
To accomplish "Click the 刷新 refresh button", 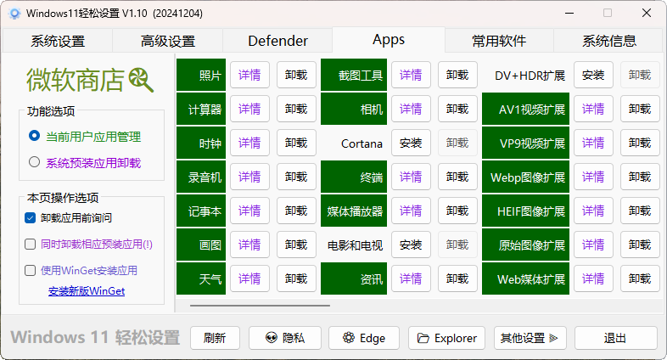I will pyautogui.click(x=215, y=338).
